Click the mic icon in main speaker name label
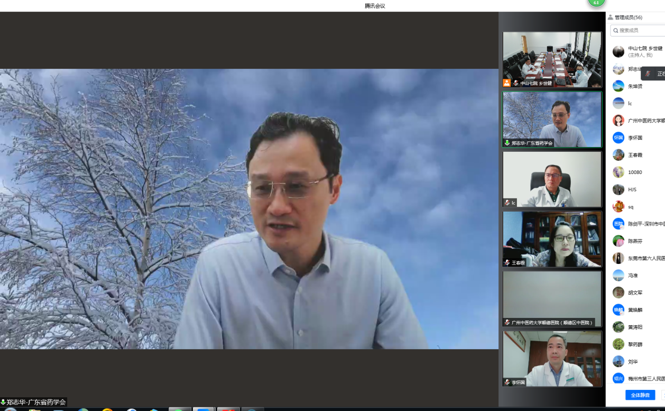The height and width of the screenshot is (411, 665). pyautogui.click(x=3, y=402)
